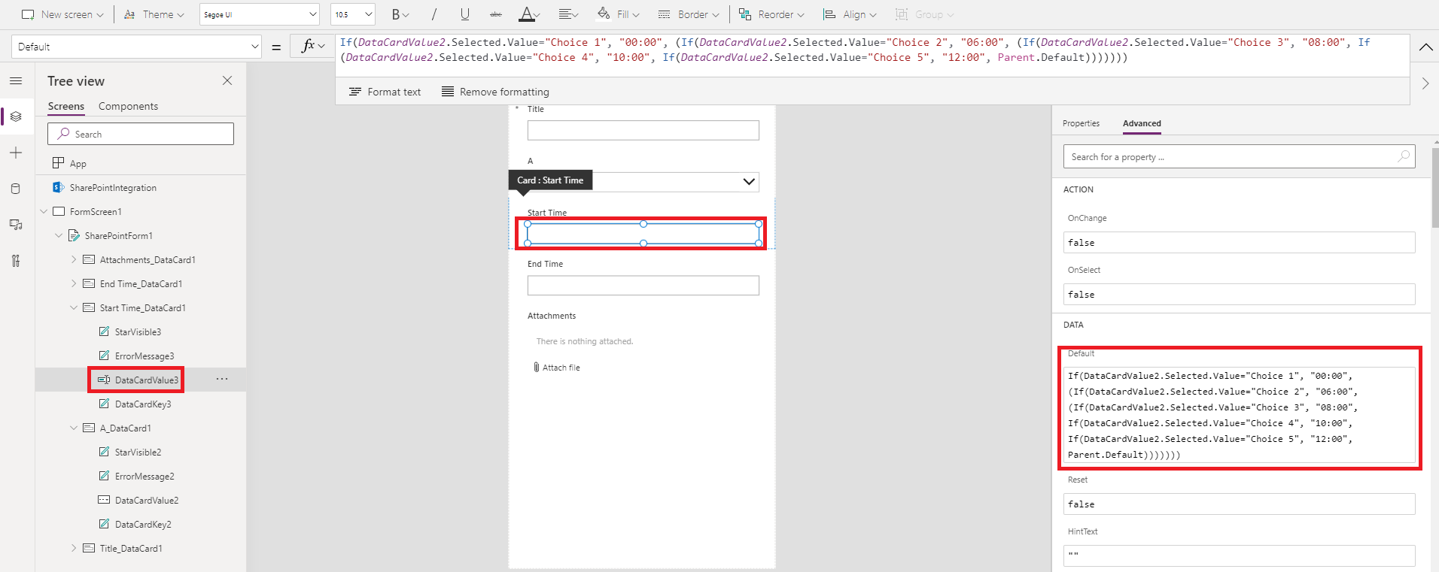Click the Insert plus icon
Screen dimensions: 1439x572
16,153
